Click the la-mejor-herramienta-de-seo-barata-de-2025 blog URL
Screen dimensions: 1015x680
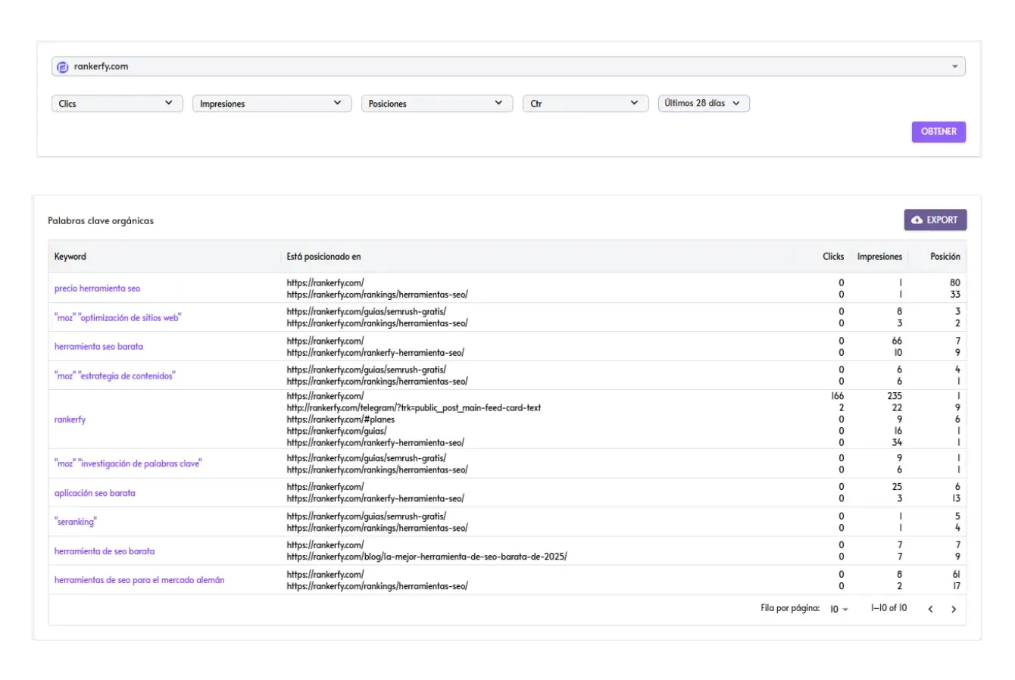[x=426, y=557]
